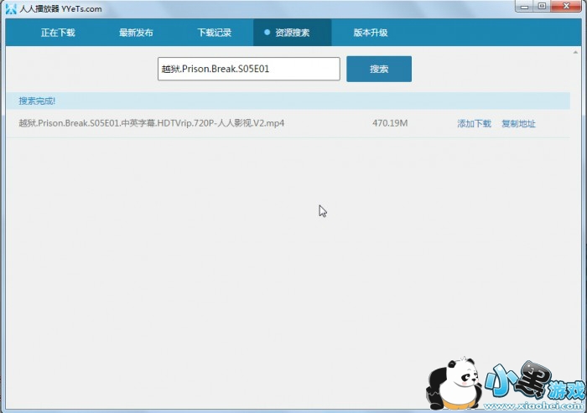Minimize the 人人播放器 window
Viewport: 587px width, 413px height.
(524, 7)
